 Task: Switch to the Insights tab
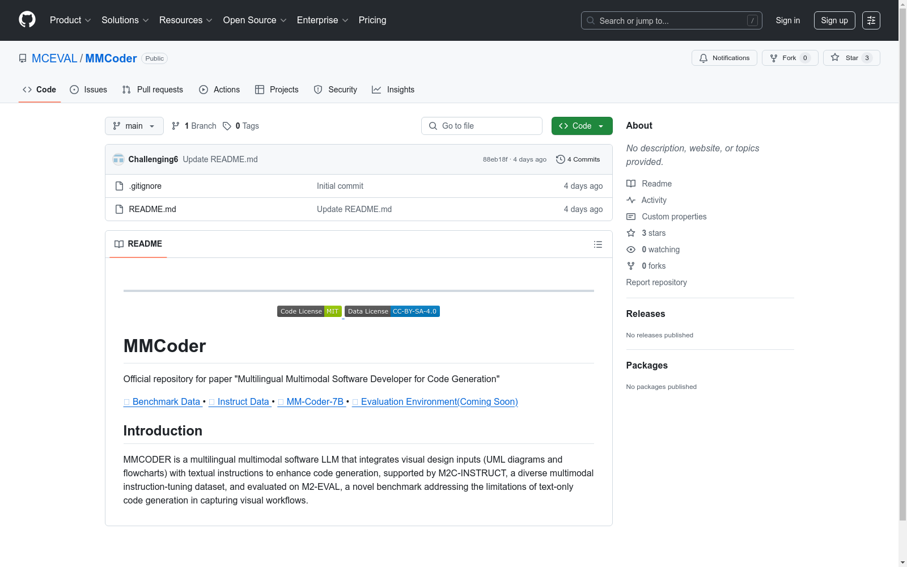pos(393,90)
